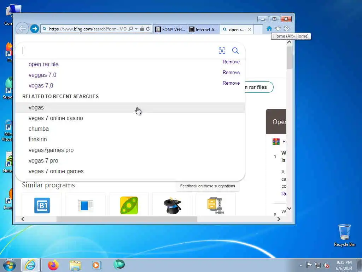The width and height of the screenshot is (362, 272).
Task: Click the Home icon in browser toolbar
Action: [269, 28]
